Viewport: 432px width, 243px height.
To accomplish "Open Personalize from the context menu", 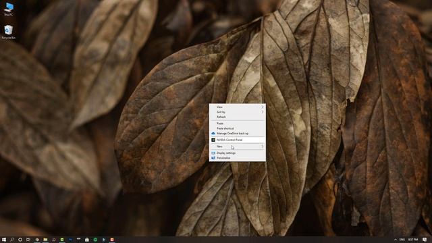I will (238, 158).
